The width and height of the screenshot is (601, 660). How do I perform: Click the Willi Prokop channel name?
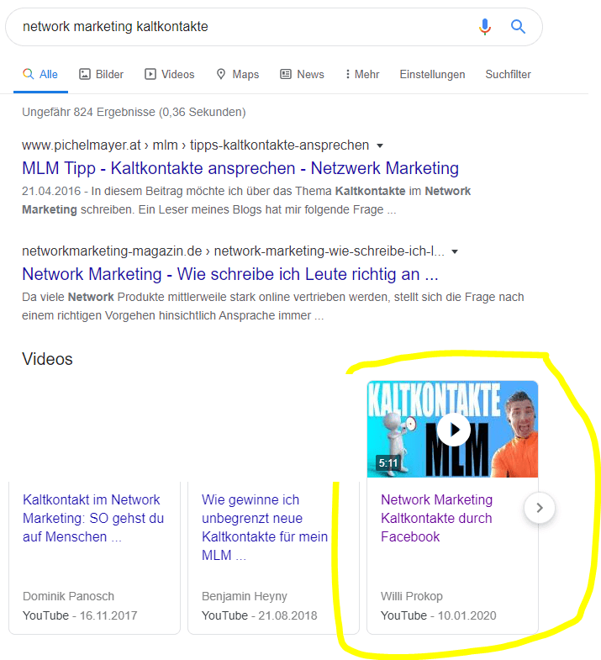click(x=412, y=596)
